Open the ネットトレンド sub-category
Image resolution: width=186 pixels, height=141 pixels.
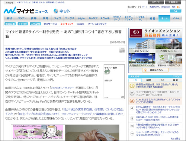(x=67, y=24)
